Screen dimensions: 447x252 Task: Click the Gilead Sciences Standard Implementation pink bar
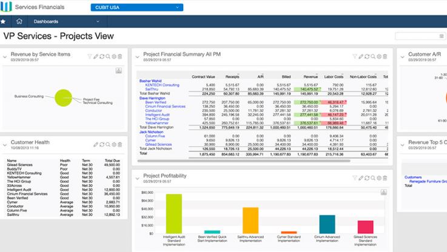click(366, 227)
